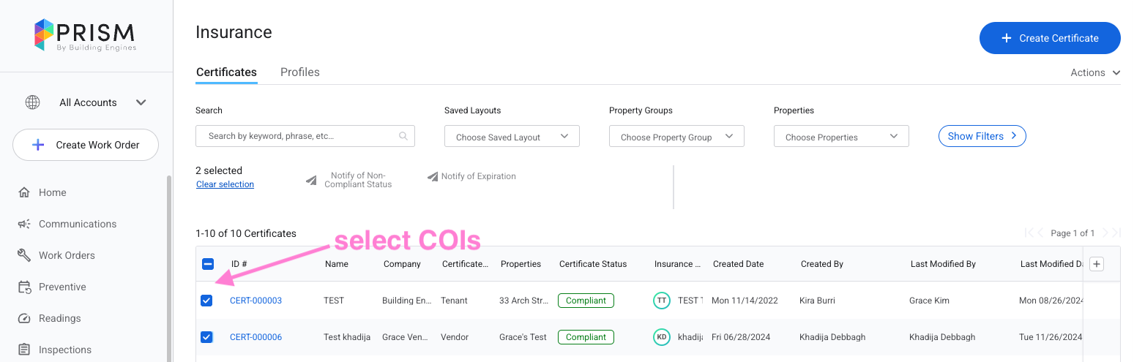Click the Clear selection link
The image size is (1134, 362).
coord(225,184)
